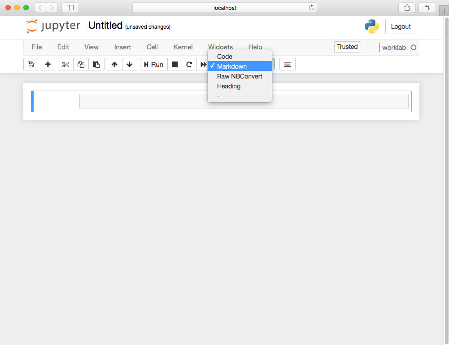Copy selected cells with the copy icon
Screen dimensions: 449x345
click(x=81, y=64)
